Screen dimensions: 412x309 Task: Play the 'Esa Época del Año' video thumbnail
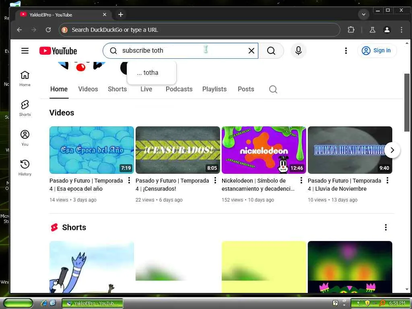[92, 150]
